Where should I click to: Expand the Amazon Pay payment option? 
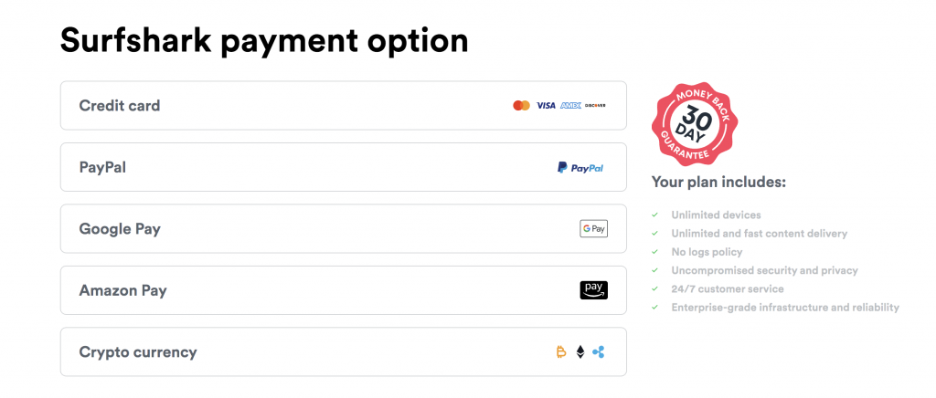[x=344, y=290]
